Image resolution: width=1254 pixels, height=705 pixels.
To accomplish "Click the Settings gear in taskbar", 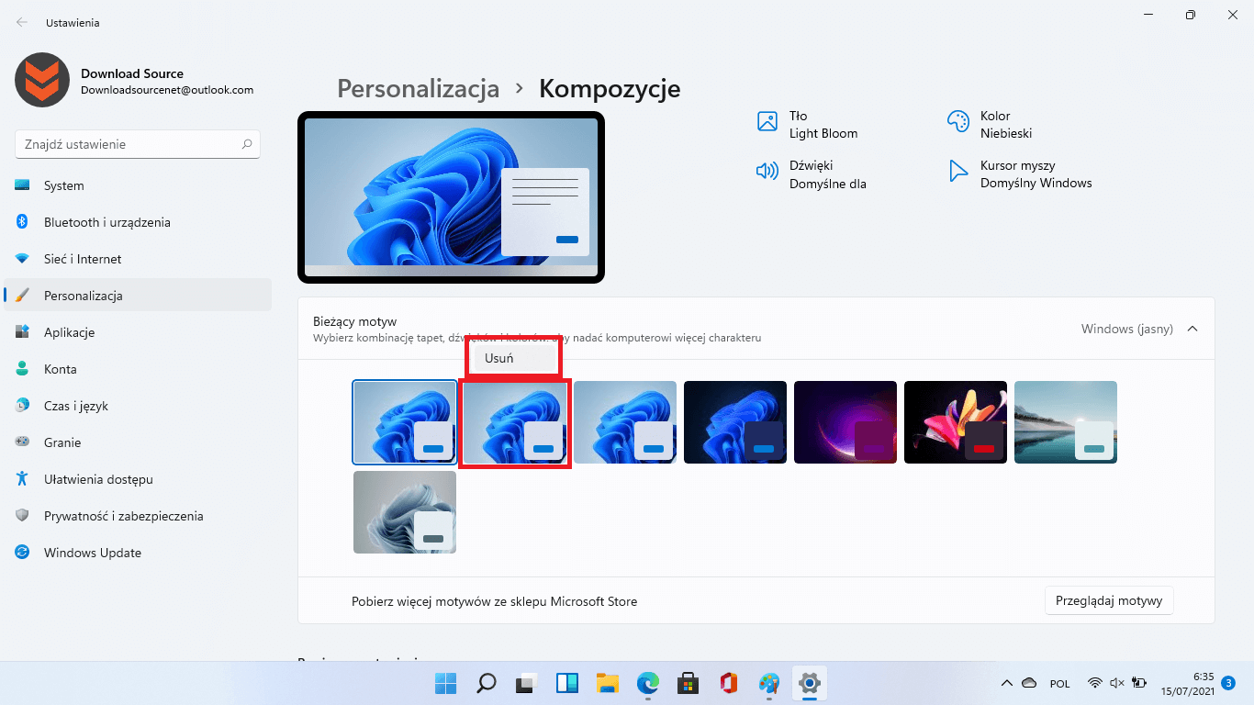I will pos(809,683).
